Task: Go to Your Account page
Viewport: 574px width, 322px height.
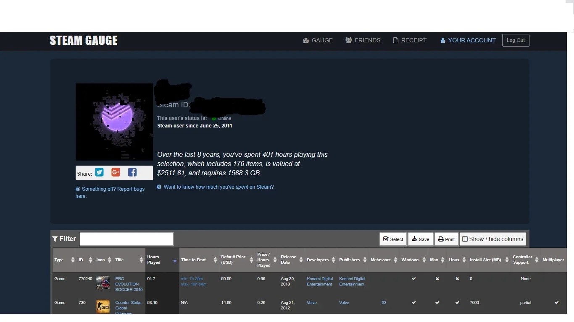Action: click(468, 40)
